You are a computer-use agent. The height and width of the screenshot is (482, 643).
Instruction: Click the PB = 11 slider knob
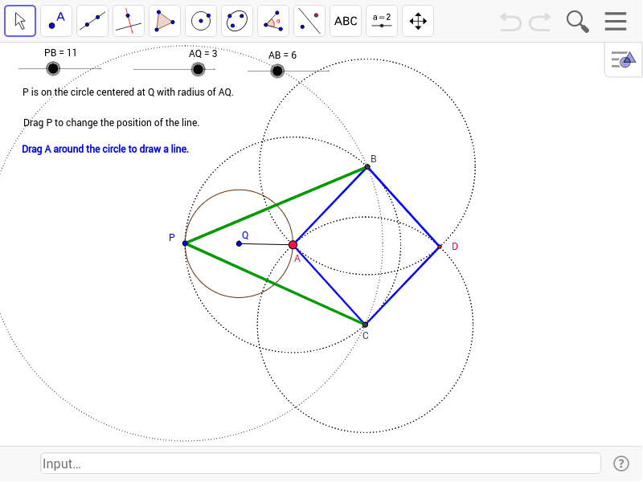tap(53, 68)
